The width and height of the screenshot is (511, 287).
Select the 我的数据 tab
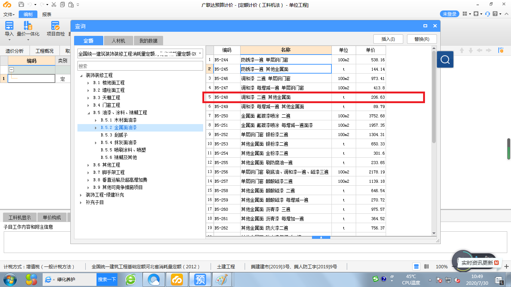coord(148,41)
